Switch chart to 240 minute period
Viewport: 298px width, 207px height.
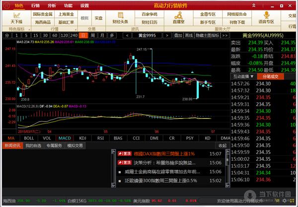[x=74, y=35]
